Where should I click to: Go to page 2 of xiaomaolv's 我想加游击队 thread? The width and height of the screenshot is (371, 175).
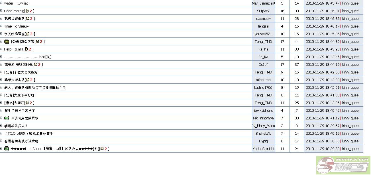point(31,19)
